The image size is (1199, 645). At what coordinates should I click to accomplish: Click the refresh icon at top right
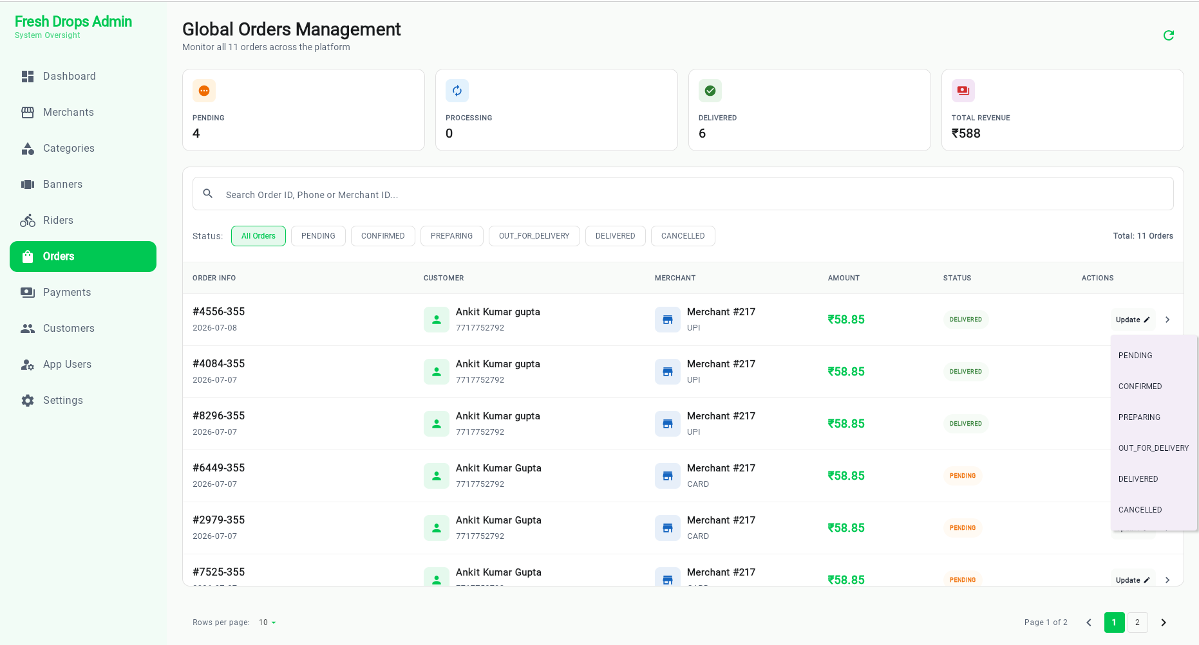click(x=1169, y=35)
